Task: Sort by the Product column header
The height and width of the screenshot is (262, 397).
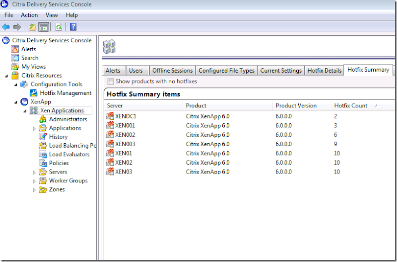Action: tap(228, 105)
